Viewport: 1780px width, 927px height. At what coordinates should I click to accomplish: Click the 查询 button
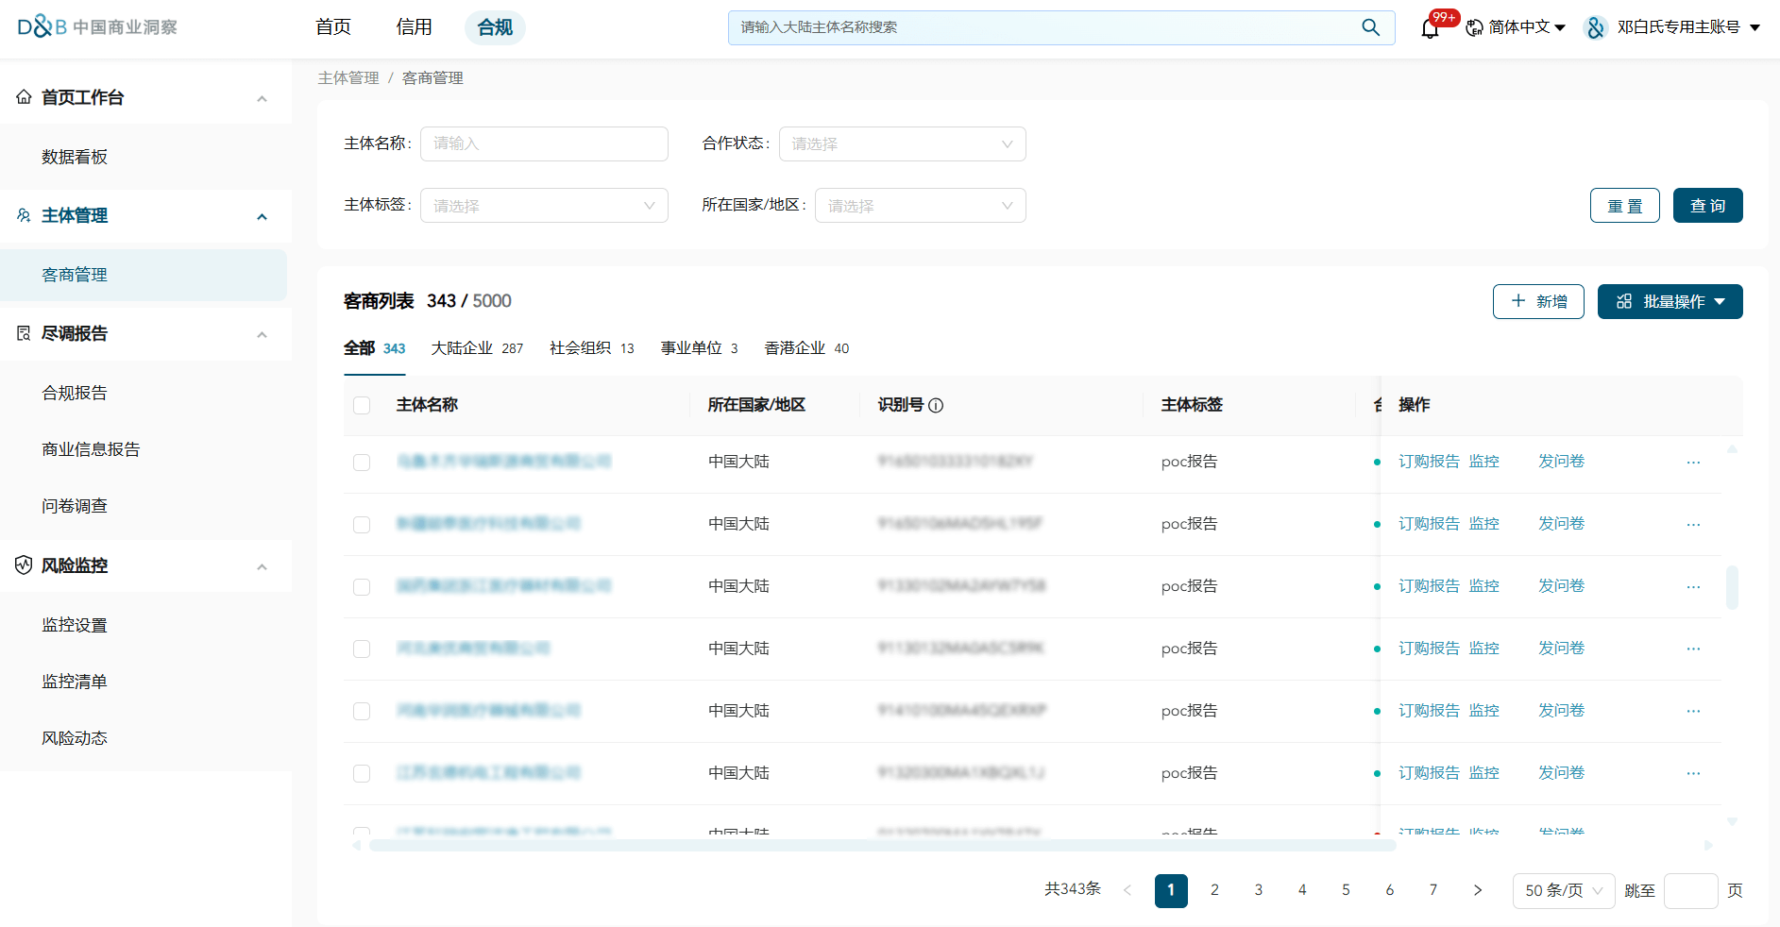coord(1707,206)
